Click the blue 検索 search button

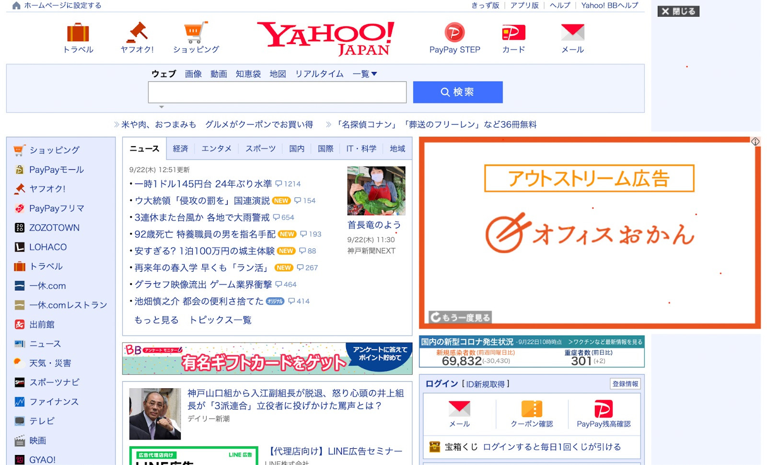pyautogui.click(x=458, y=92)
